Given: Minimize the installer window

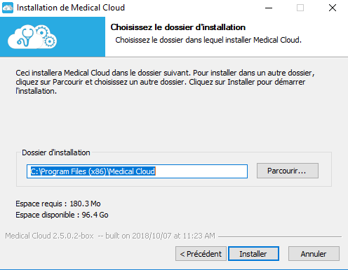Looking at the screenshot, I should click(269, 8).
